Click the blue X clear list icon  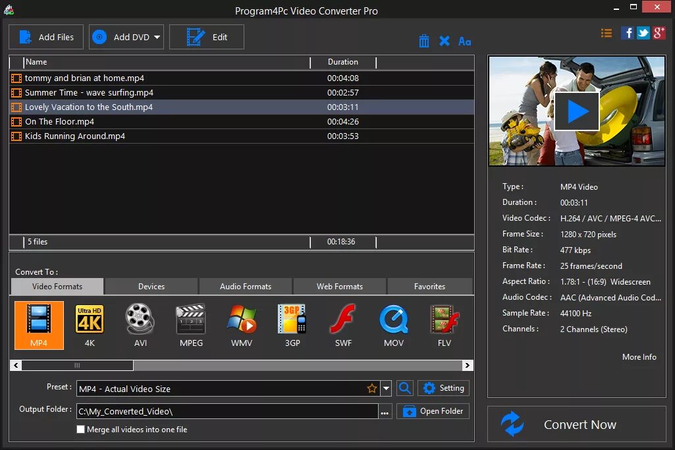point(445,41)
